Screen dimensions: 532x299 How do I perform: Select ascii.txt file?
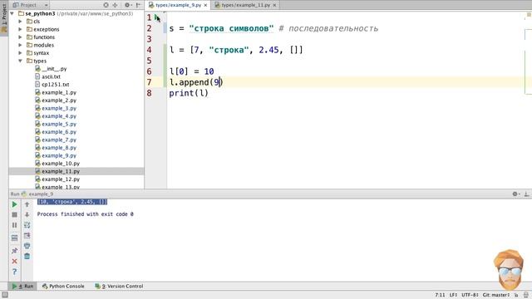(48, 76)
